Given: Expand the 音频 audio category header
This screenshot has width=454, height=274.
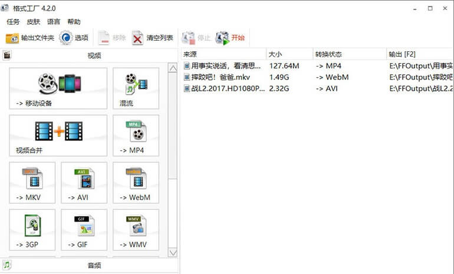Looking at the screenshot, I should pos(89,265).
